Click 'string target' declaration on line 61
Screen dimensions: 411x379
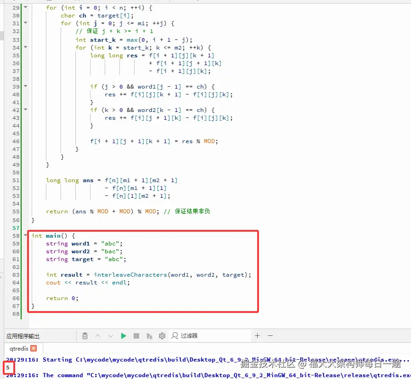click(70, 259)
